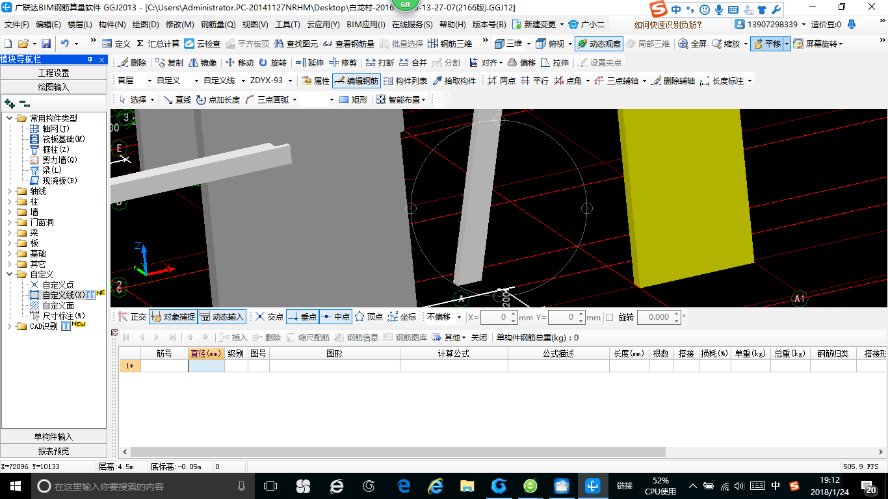Select the 镜像 mirror tool
Image resolution: width=888 pixels, height=499 pixels.
(202, 62)
